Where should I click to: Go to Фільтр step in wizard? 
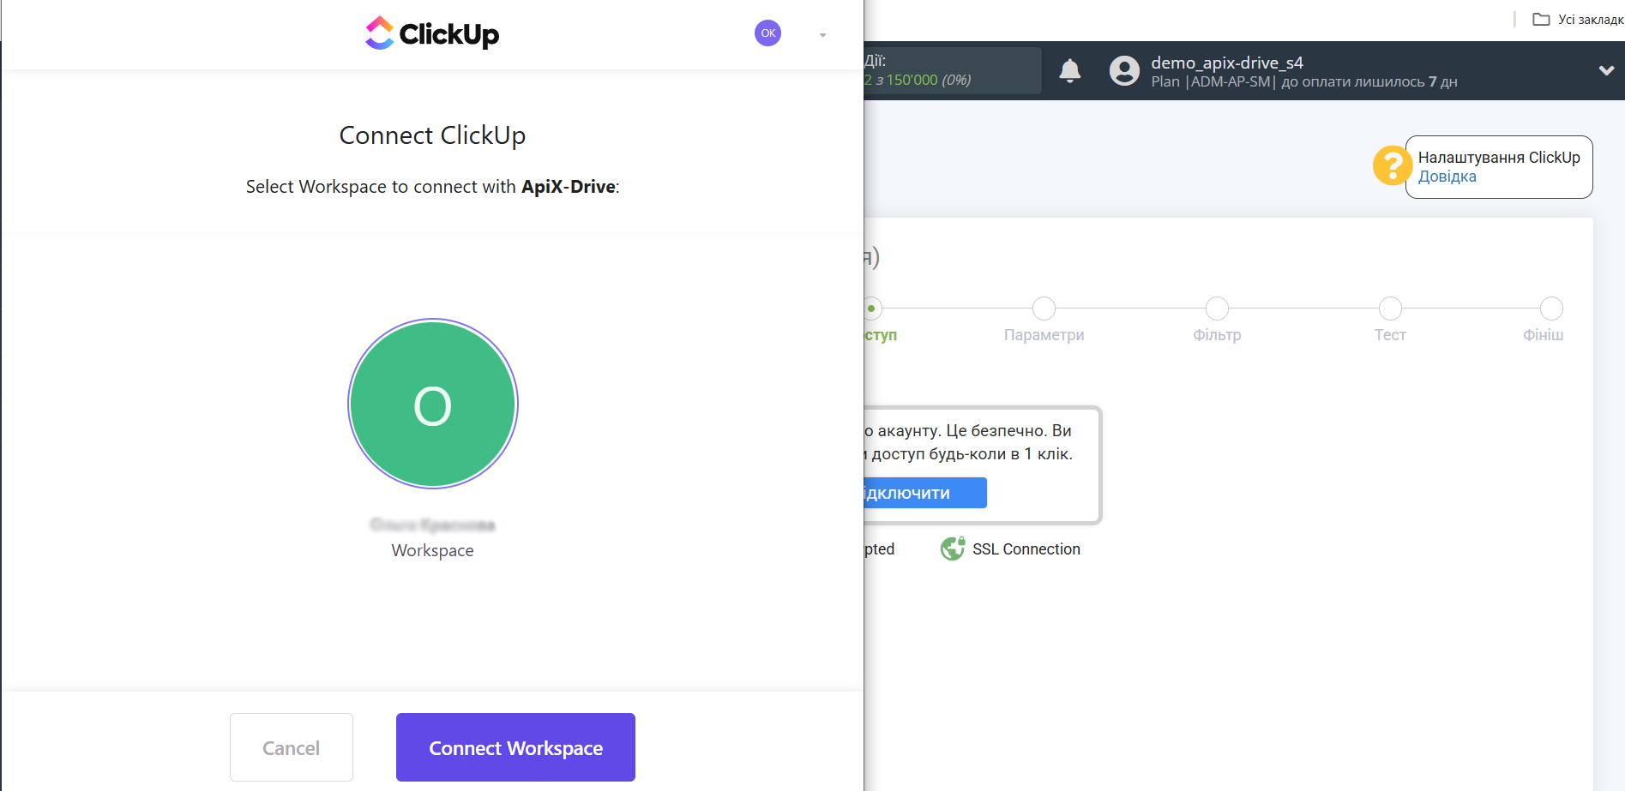click(1217, 309)
